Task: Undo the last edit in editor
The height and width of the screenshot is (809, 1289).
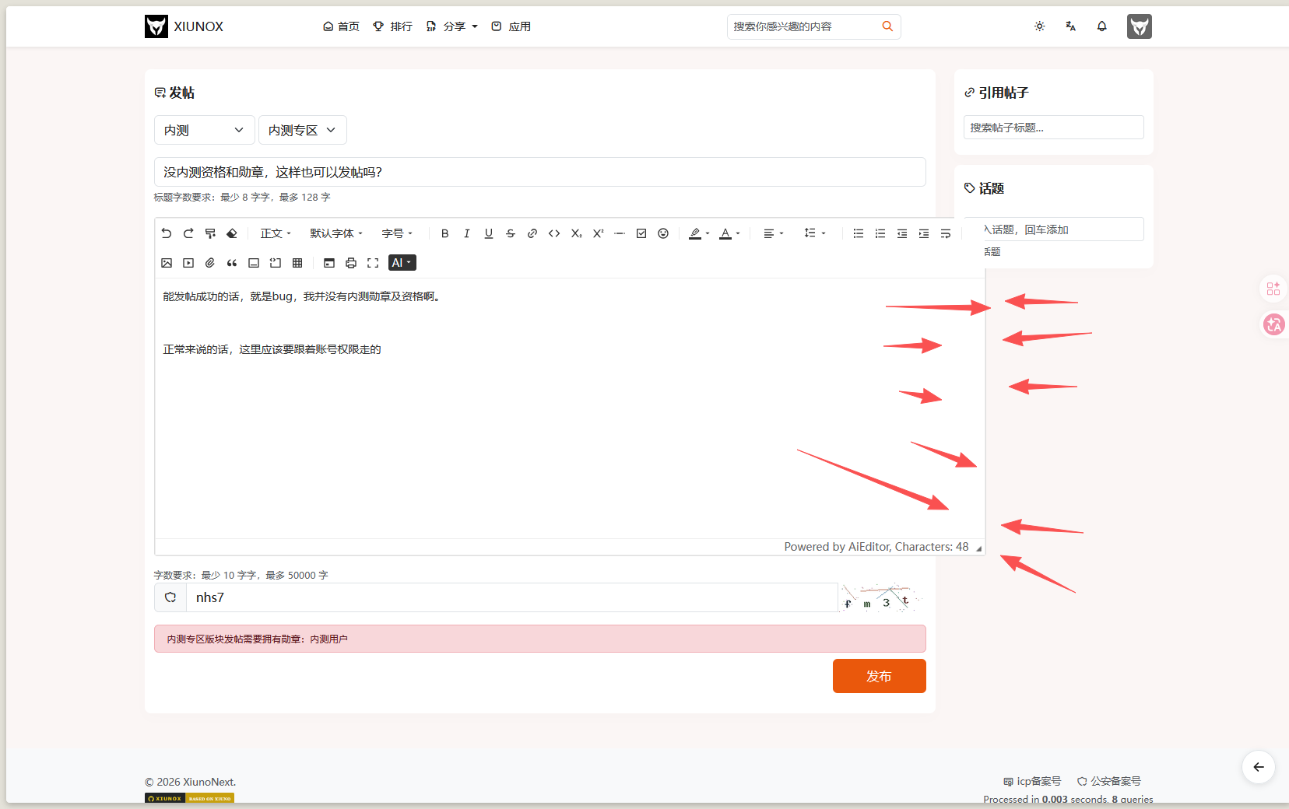Action: click(x=167, y=233)
